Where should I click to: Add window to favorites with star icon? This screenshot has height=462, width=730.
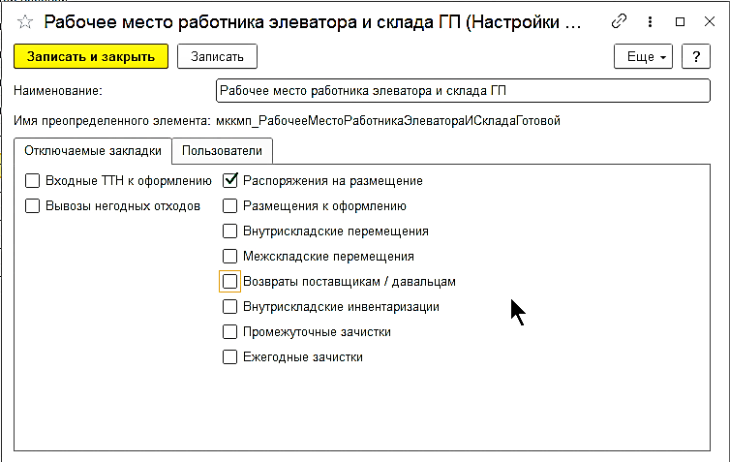coord(24,21)
